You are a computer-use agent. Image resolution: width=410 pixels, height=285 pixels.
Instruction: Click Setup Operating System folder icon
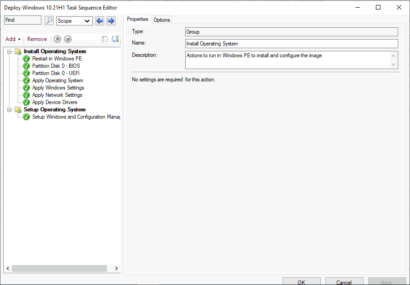(x=18, y=110)
